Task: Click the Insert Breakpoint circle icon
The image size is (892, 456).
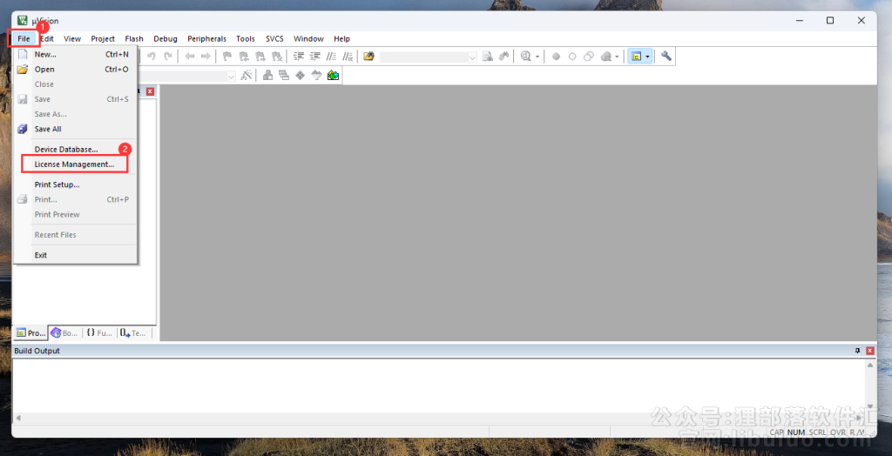Action: pos(556,57)
